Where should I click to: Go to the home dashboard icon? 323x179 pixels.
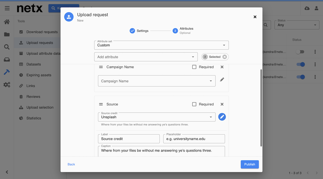7,22
